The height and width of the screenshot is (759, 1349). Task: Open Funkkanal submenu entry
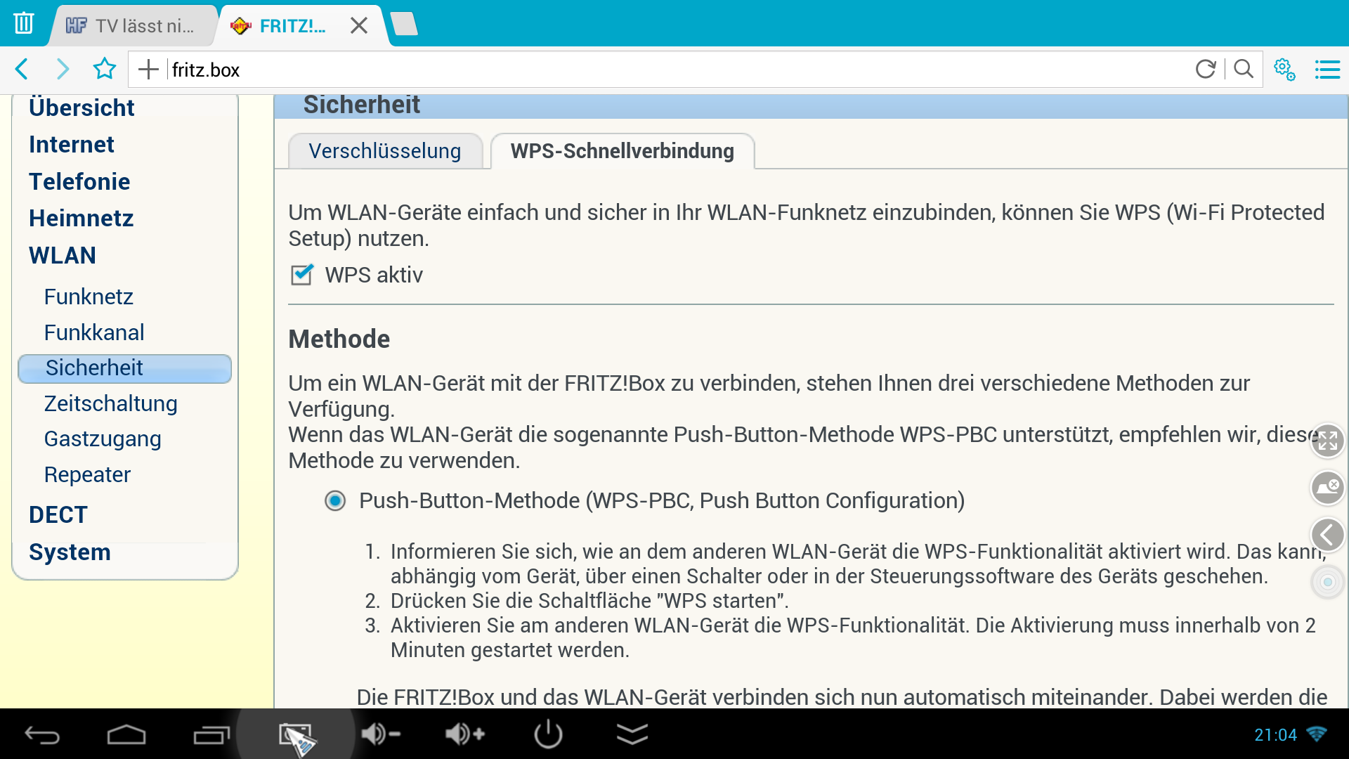click(x=94, y=332)
